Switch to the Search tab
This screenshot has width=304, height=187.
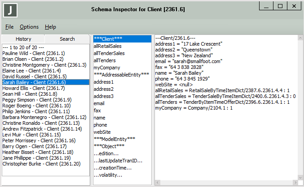(x=67, y=39)
